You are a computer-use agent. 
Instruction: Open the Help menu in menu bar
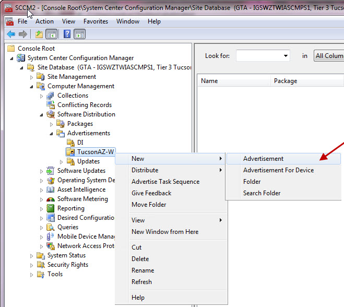click(154, 21)
